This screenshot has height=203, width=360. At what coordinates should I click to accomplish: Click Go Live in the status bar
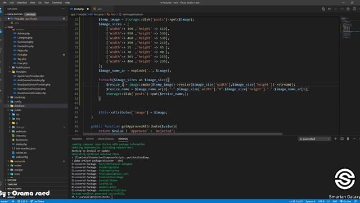[x=346, y=201]
